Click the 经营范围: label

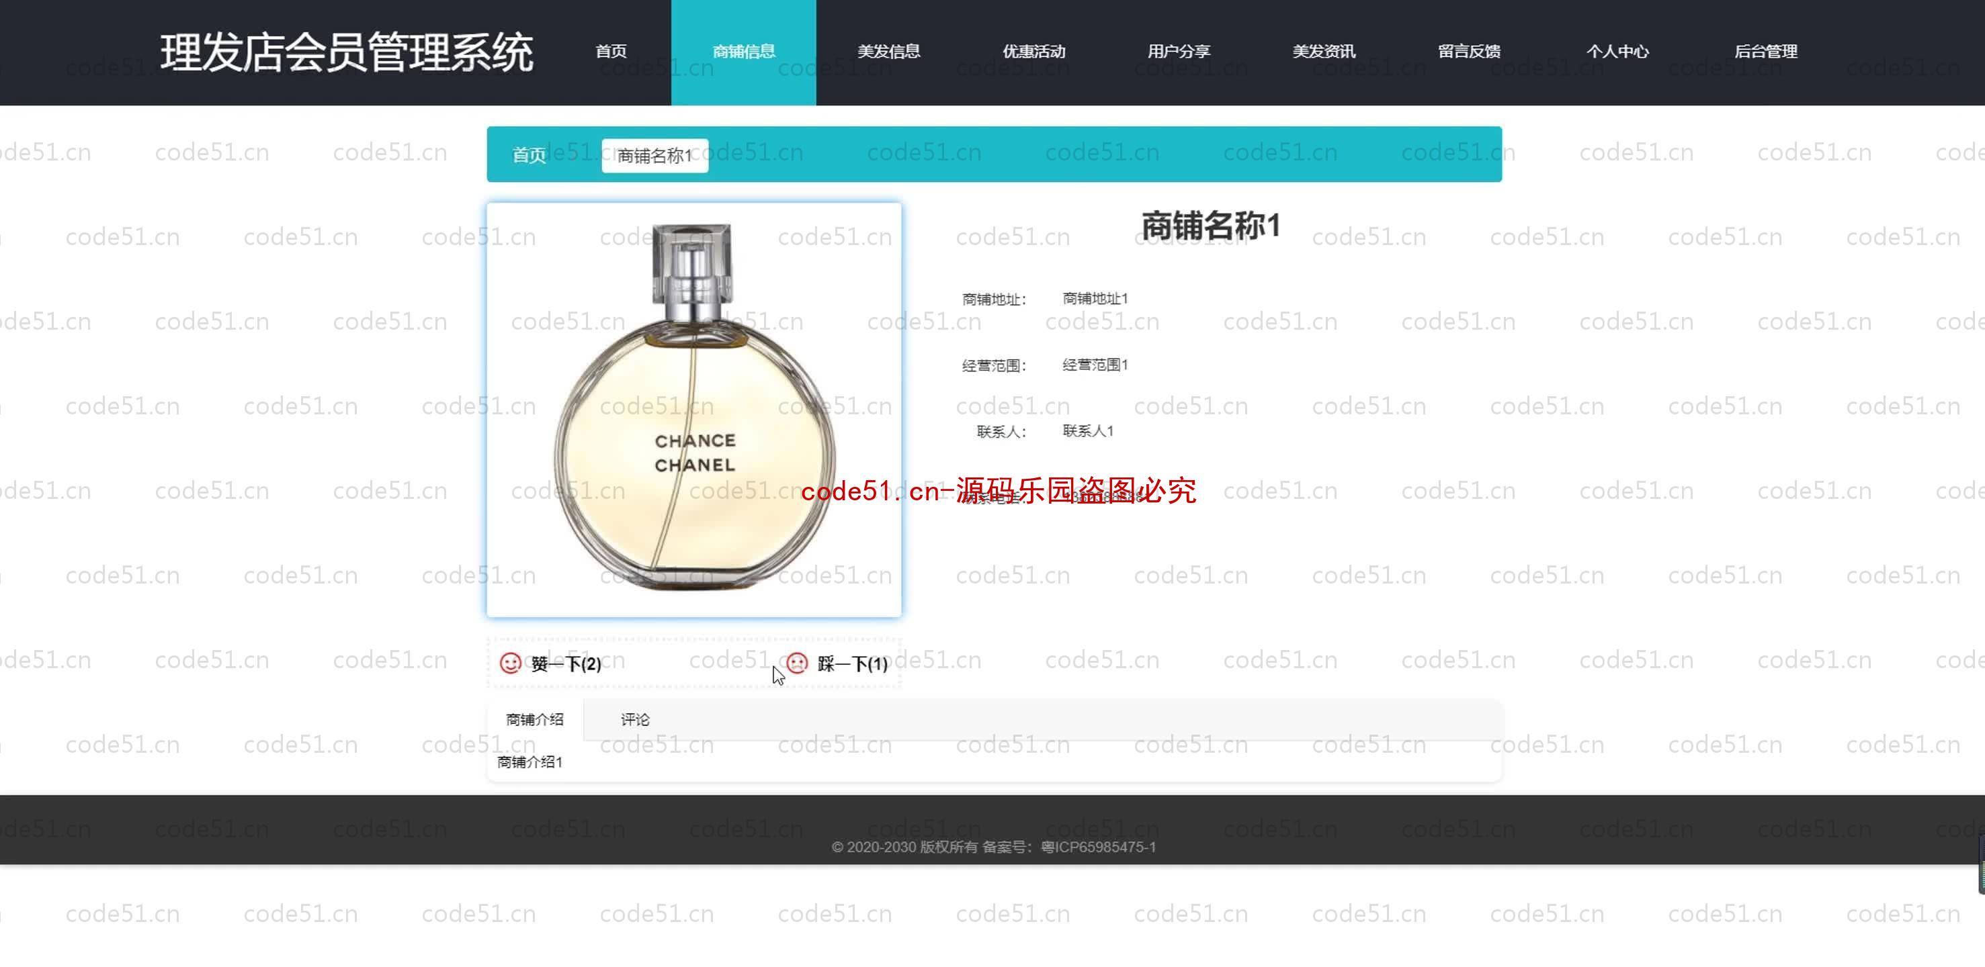994,366
